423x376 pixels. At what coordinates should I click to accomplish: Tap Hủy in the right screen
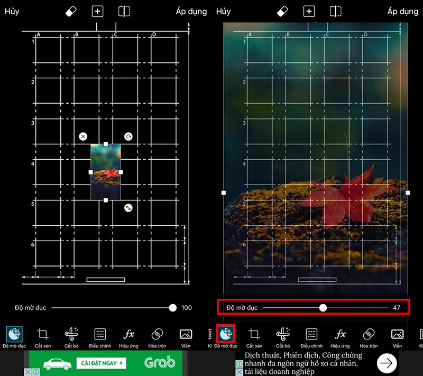point(223,12)
